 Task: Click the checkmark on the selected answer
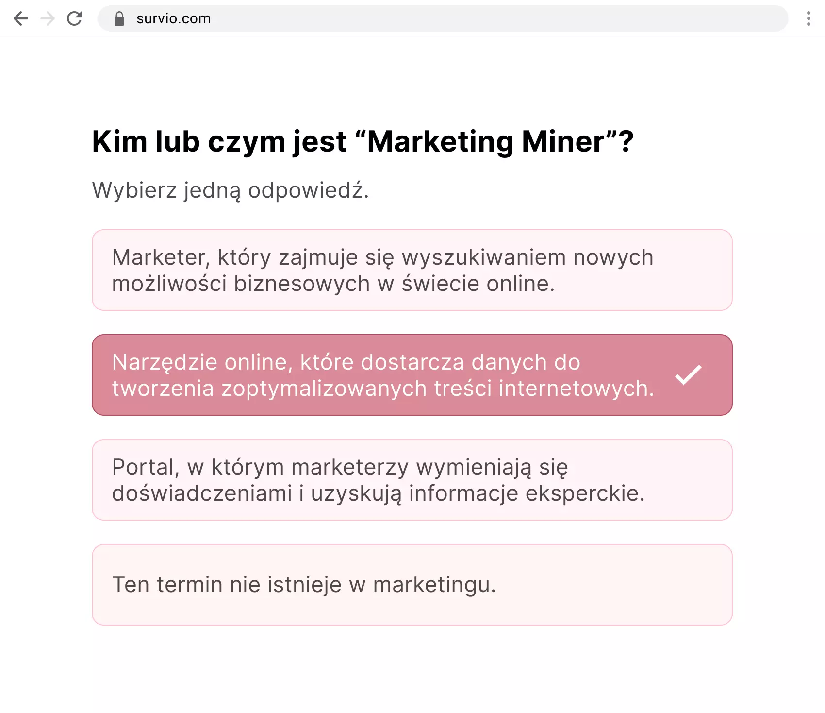[687, 375]
